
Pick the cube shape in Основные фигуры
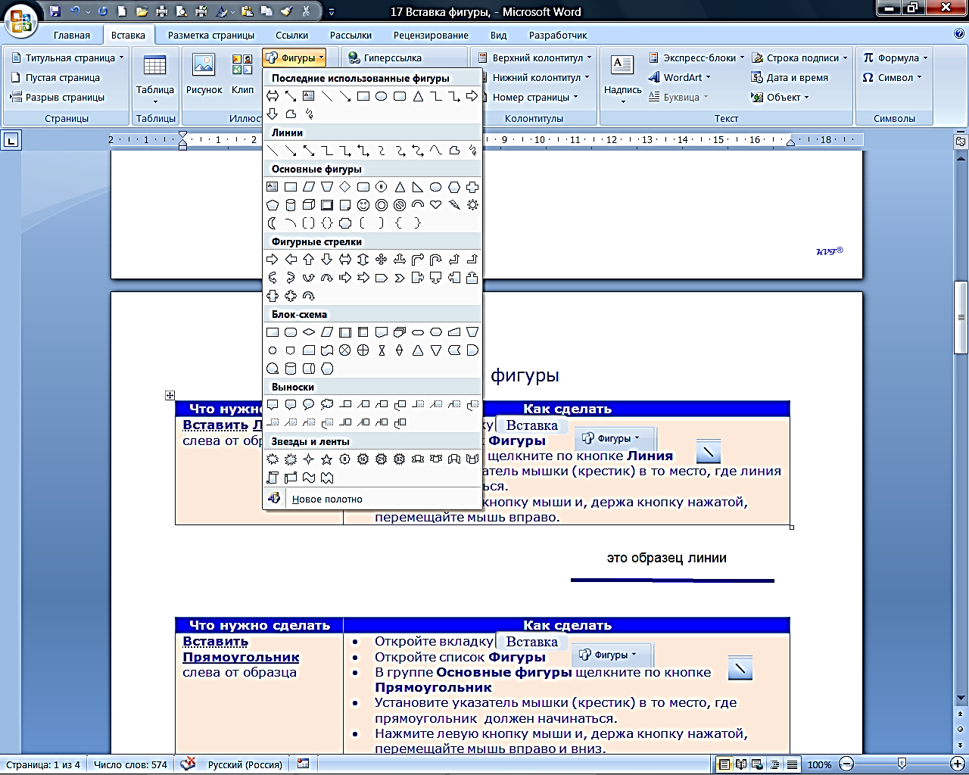coord(309,205)
